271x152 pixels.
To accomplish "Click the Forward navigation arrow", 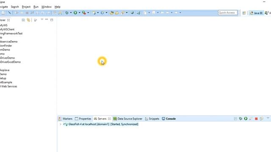I will (176, 13).
